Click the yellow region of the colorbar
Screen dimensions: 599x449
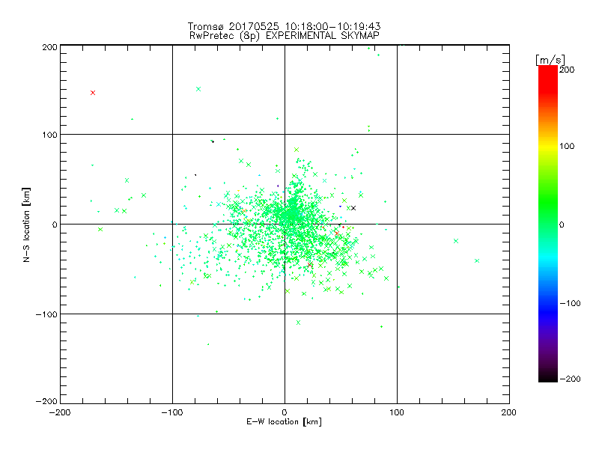[x=548, y=147]
